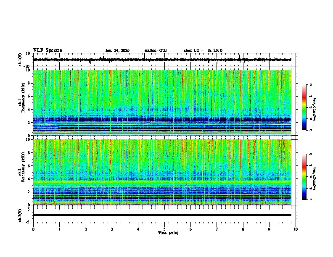Click the "6" kHz tick on ch.2 spectrogram
This screenshot has width=333, height=257.
(x=29, y=166)
